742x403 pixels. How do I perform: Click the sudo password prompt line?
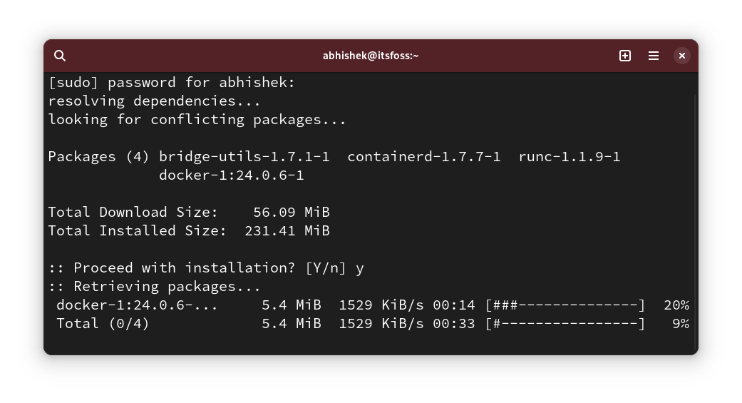click(171, 83)
